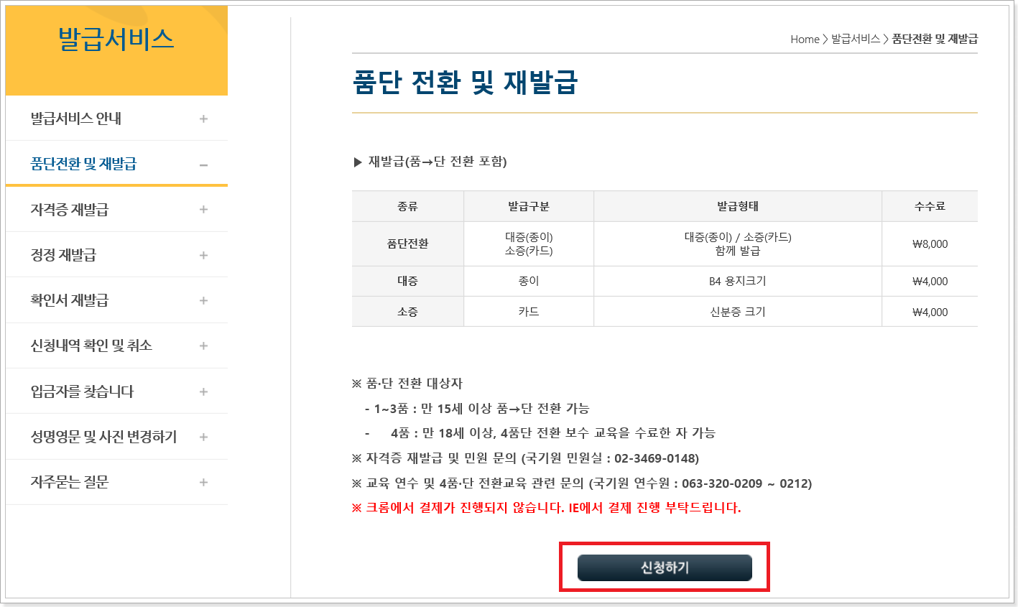Click the 신청하기 button
Screen dimensions: 1018x607
click(664, 567)
